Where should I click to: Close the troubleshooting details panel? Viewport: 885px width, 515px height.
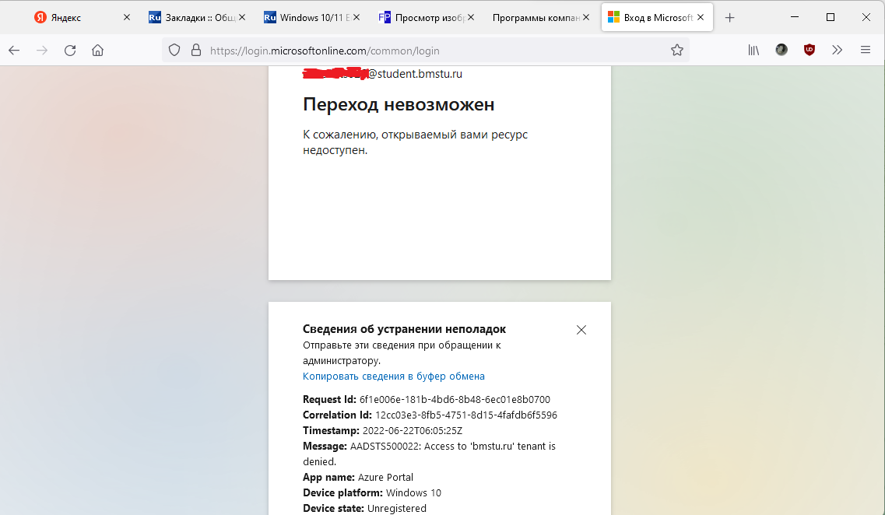coord(581,330)
